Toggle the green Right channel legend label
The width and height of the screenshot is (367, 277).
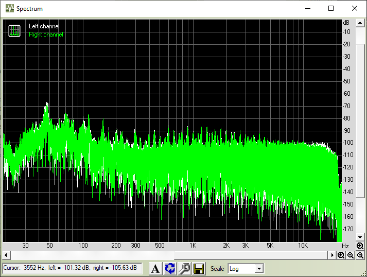[46, 34]
